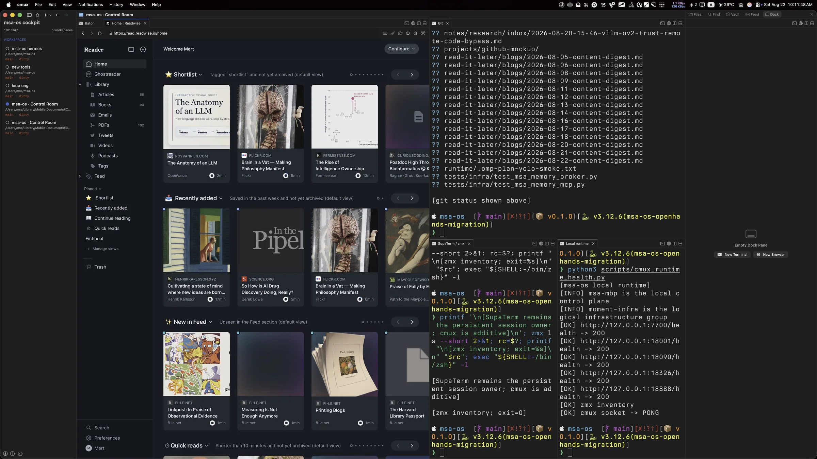
Task: Expand the Feed section in Reader sidebar
Action: tap(80, 176)
